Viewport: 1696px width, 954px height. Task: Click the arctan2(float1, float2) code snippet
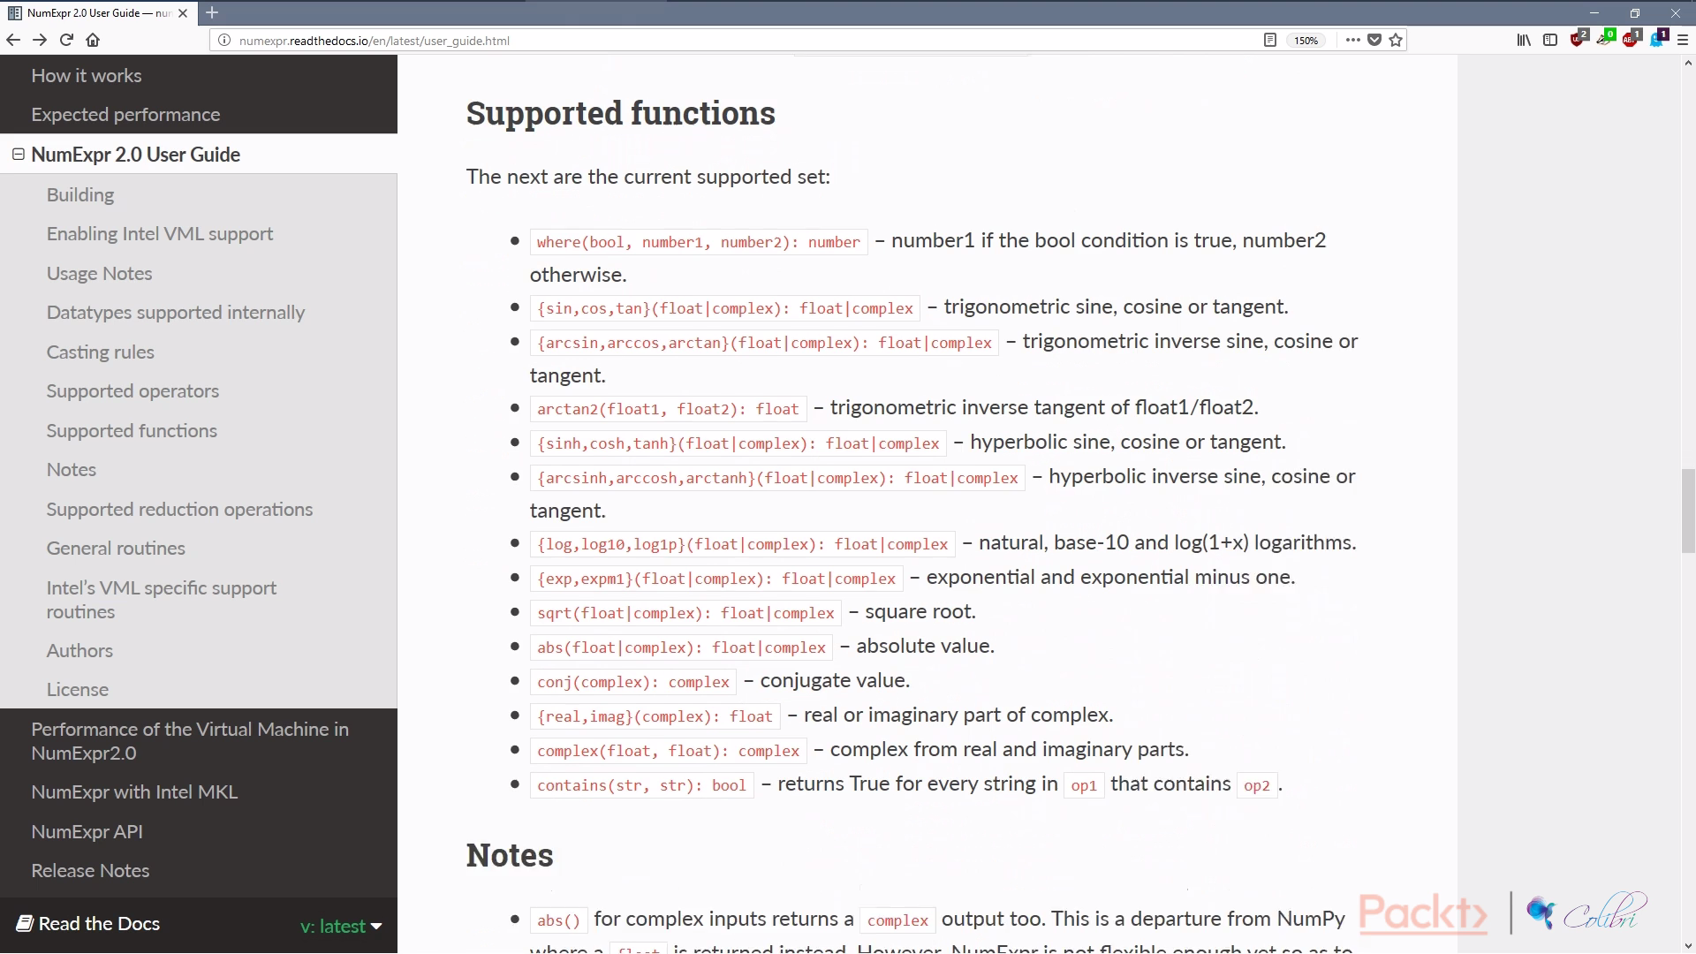pos(668,409)
